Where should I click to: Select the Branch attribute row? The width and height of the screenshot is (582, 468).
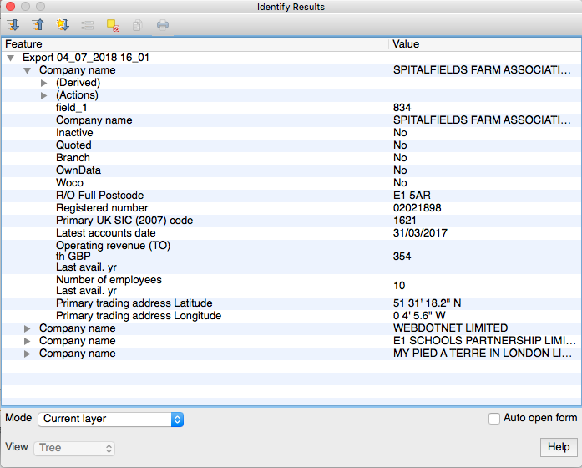(x=291, y=158)
